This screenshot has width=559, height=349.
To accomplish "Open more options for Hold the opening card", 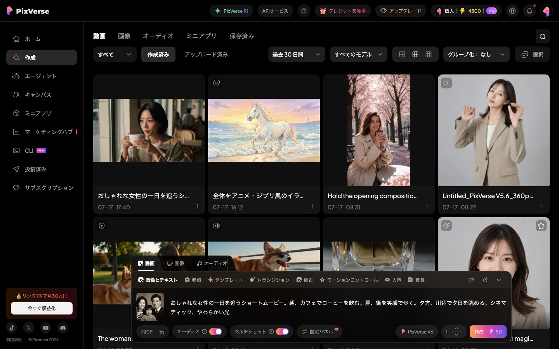I will pyautogui.click(x=427, y=206).
